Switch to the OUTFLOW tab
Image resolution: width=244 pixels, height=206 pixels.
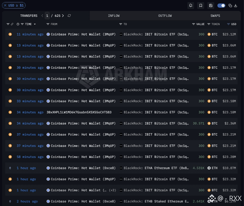click(165, 16)
